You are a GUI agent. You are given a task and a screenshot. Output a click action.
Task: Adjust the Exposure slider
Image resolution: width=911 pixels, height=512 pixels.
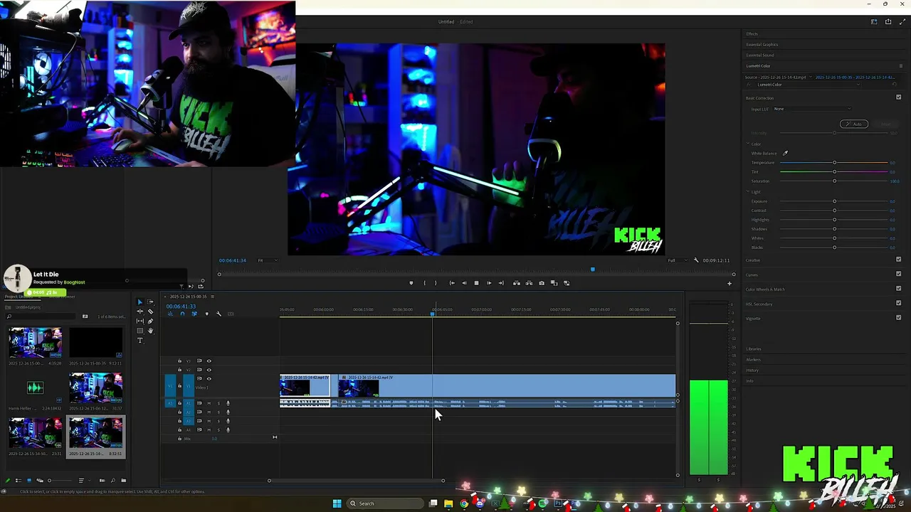coord(834,201)
